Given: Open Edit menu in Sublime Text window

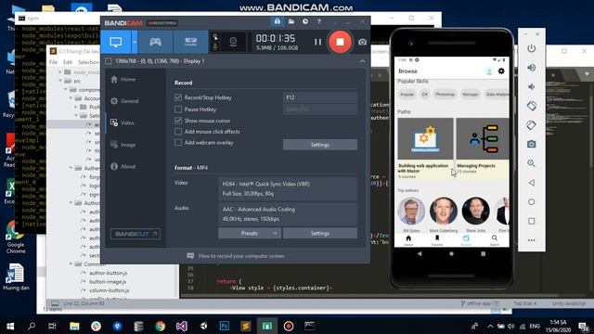Looking at the screenshot, I should (68, 62).
